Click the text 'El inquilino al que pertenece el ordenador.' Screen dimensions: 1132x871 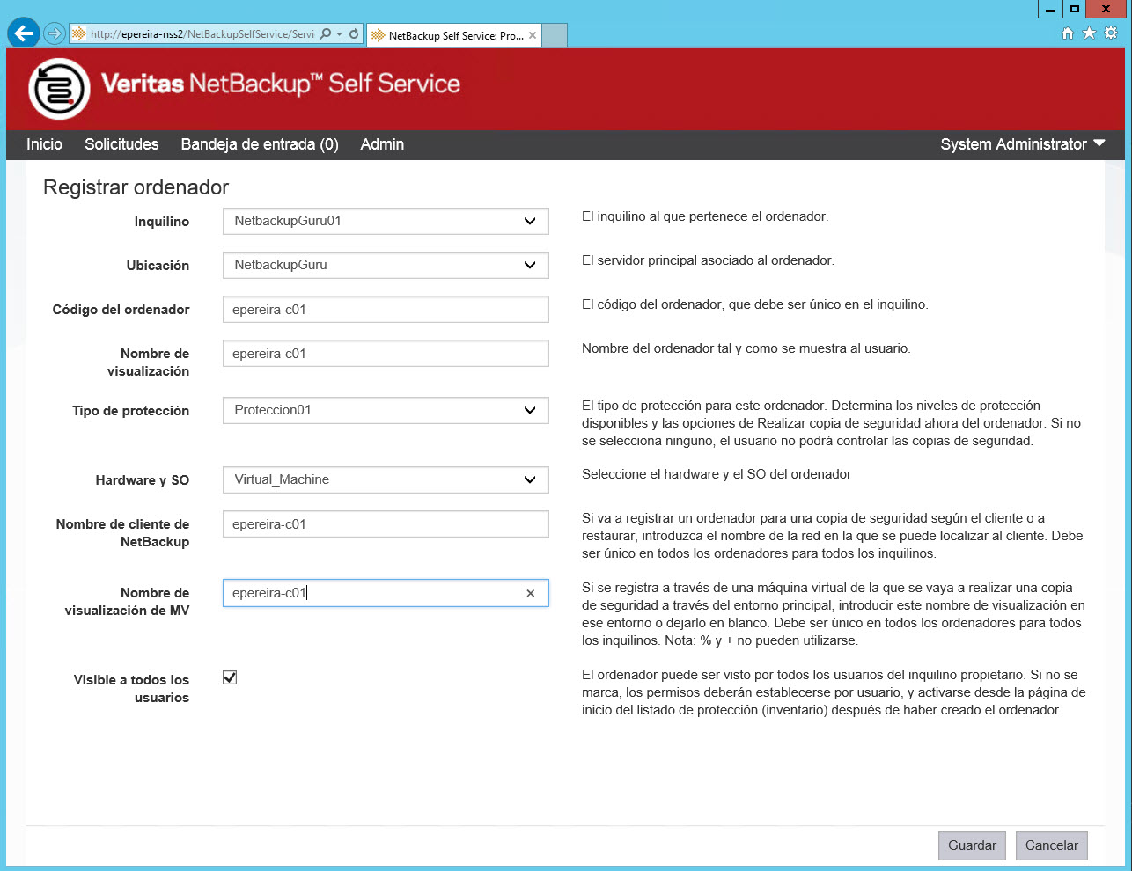[705, 216]
